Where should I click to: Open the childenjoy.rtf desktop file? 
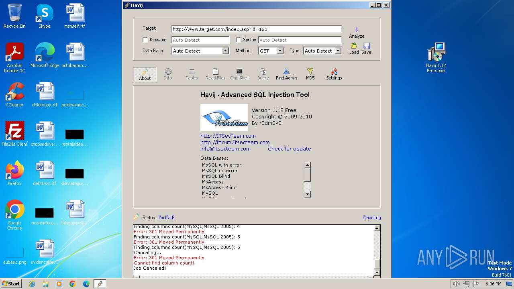coord(45,95)
